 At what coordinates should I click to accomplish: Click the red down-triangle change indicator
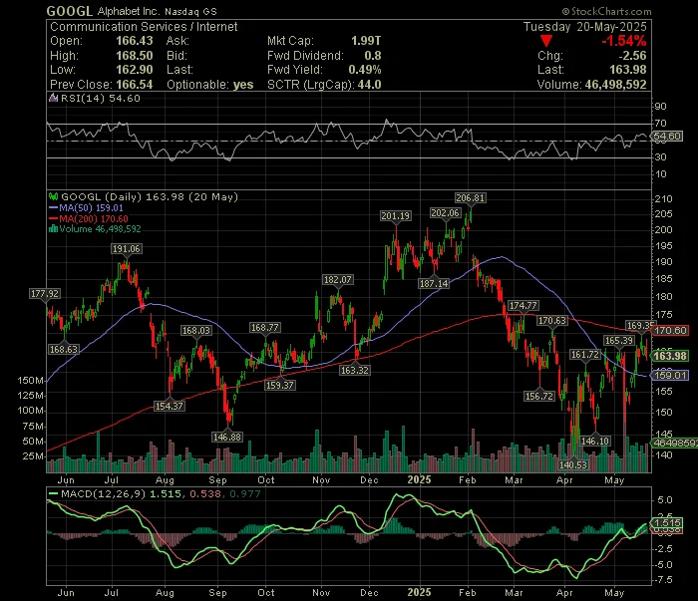pos(546,42)
